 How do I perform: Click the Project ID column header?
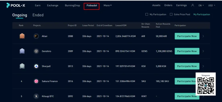click(72, 25)
